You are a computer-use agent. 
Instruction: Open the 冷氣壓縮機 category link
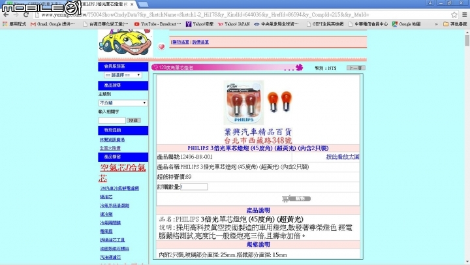coord(110,223)
